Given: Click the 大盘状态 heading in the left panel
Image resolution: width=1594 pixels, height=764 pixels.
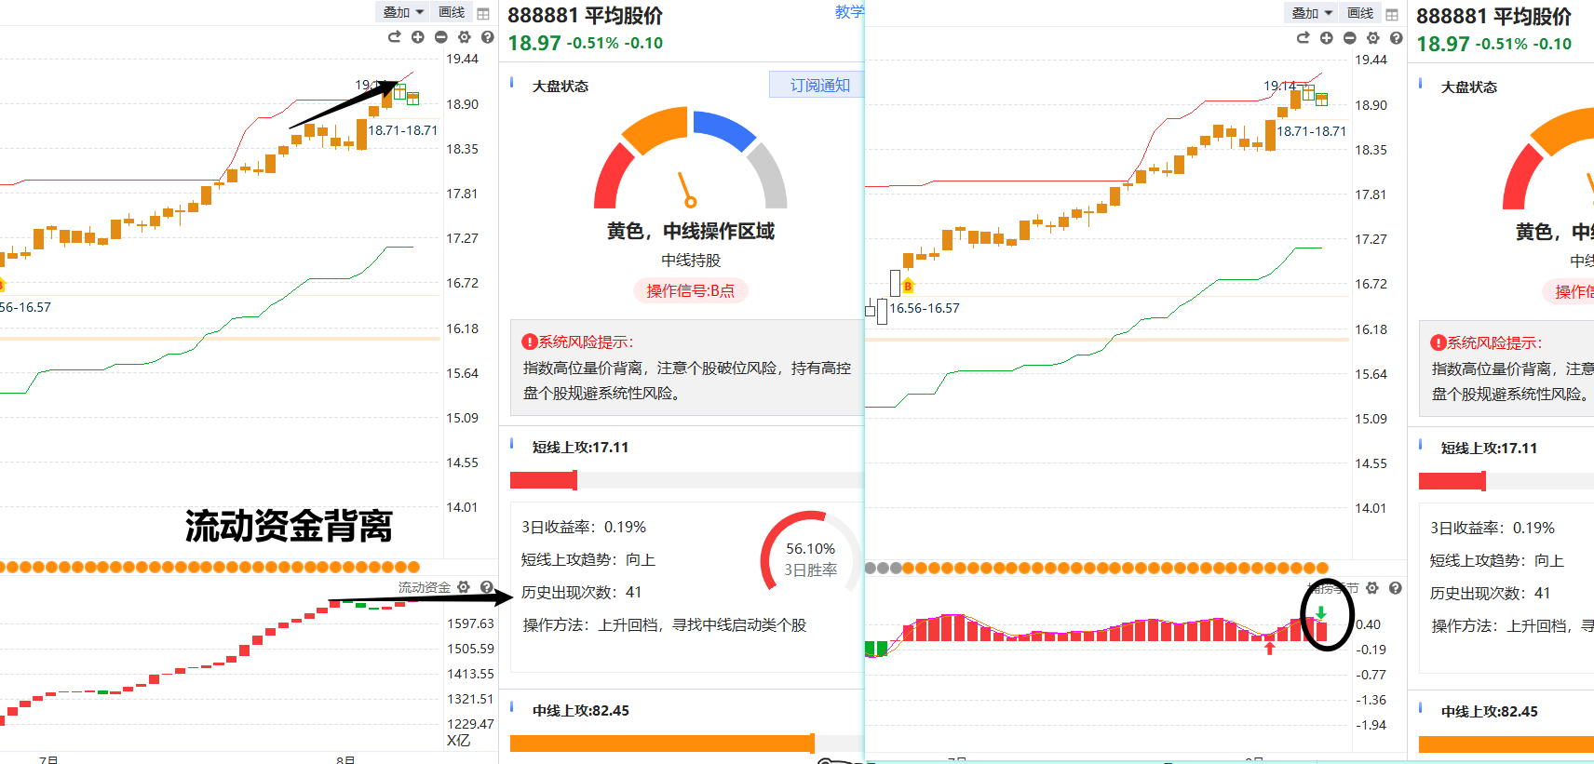Looking at the screenshot, I should point(560,87).
